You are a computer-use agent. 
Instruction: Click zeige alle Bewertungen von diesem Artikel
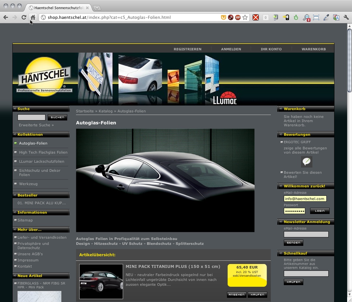click(305, 150)
